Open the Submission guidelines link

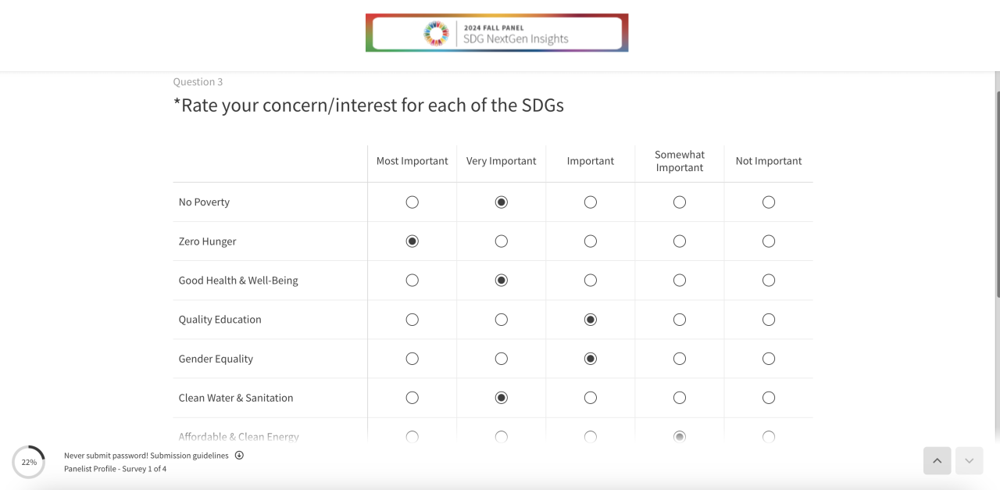click(x=190, y=456)
